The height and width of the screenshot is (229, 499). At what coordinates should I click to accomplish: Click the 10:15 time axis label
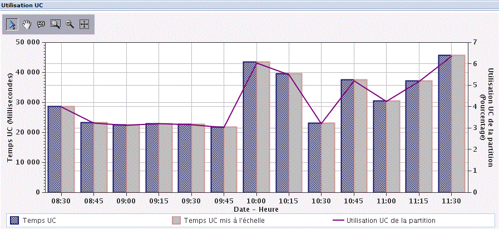tap(289, 202)
